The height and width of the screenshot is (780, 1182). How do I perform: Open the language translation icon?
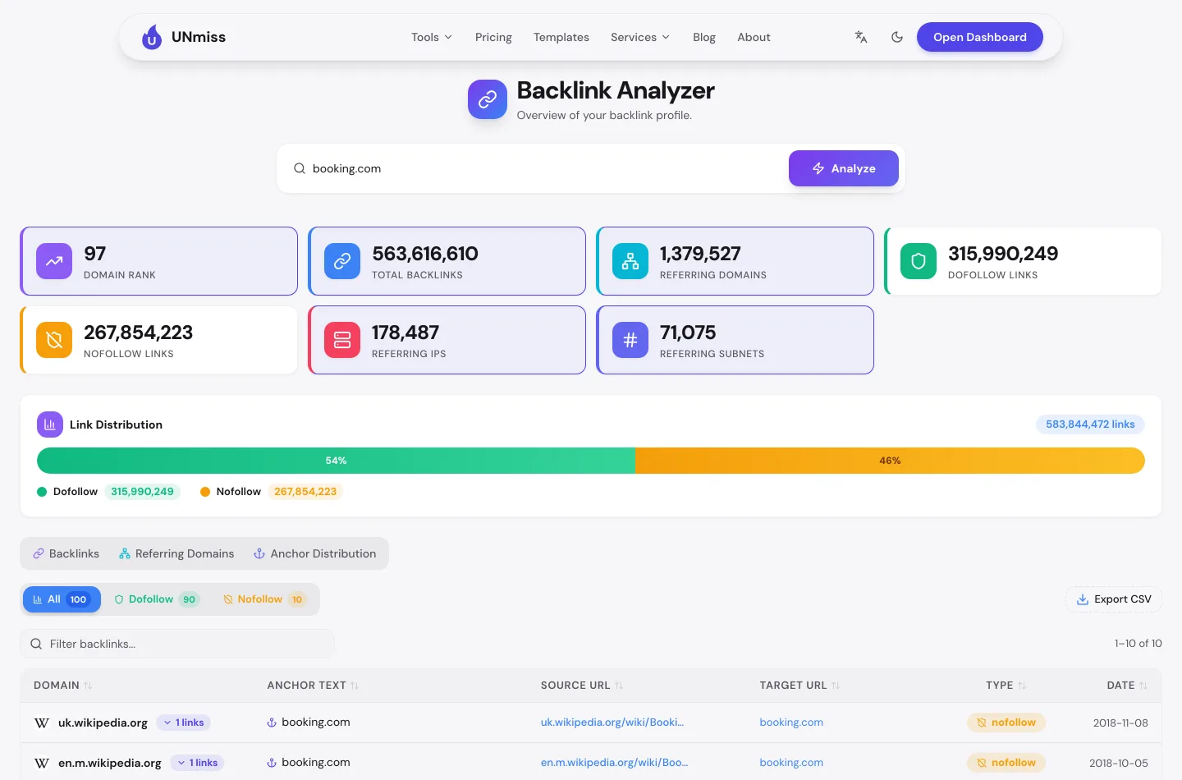861,37
